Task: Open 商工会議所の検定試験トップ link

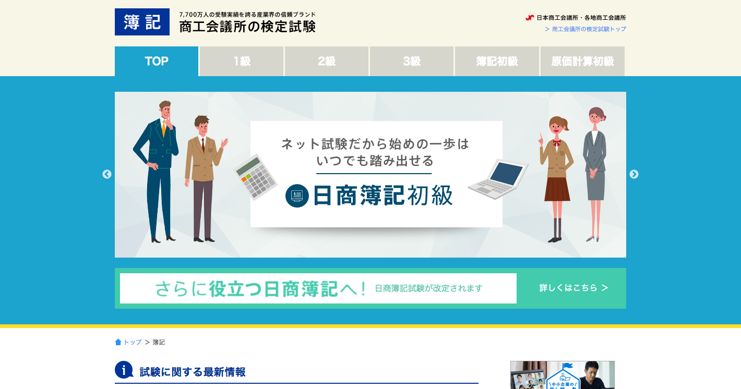Action: 589,29
